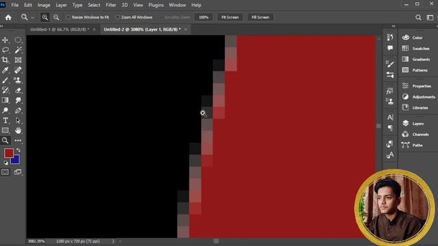Open the Character panel icon
Screen dimensions: 438x246
[x=390, y=118]
